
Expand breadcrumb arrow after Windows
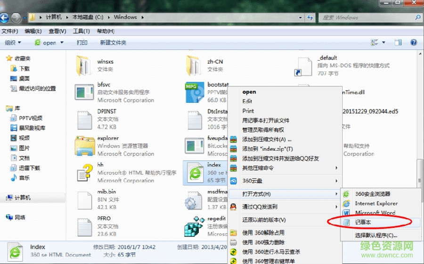point(142,17)
